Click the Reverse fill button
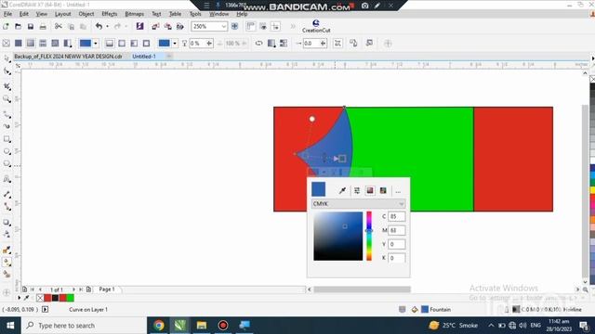The width and height of the screenshot is (595, 334). click(x=258, y=44)
